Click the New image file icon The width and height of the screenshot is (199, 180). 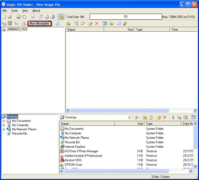coord(4,17)
